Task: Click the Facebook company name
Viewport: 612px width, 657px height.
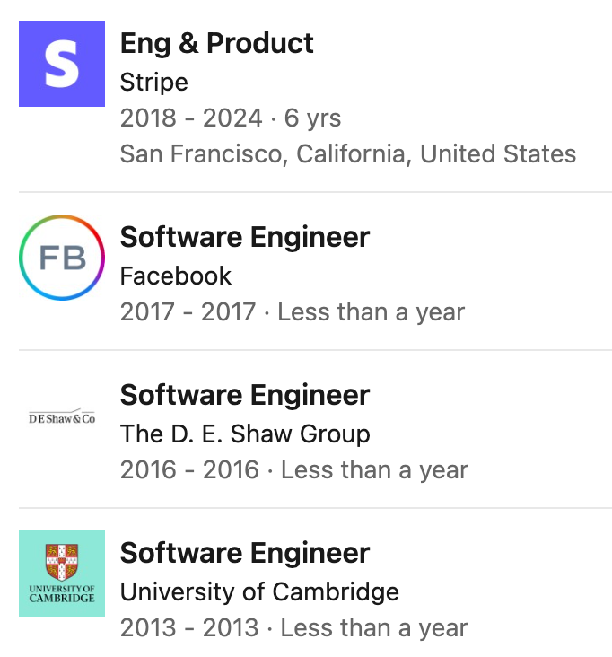Action: [176, 276]
